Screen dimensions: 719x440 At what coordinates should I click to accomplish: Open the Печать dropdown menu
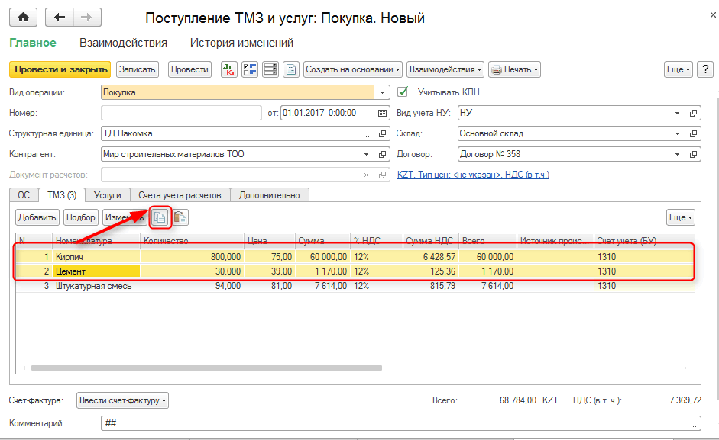tap(514, 69)
